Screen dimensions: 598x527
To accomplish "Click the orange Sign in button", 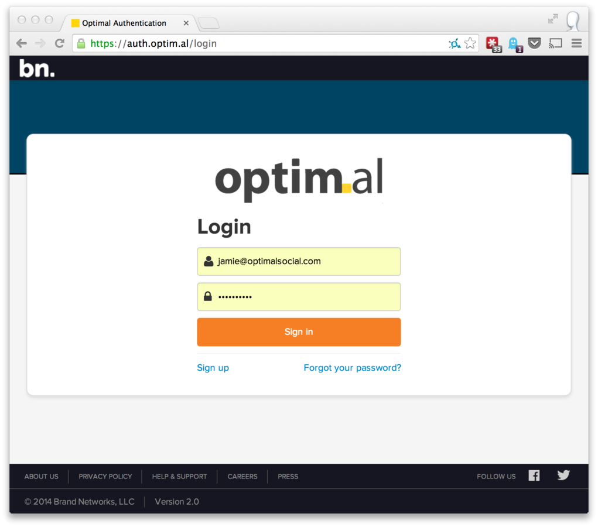I will point(299,332).
